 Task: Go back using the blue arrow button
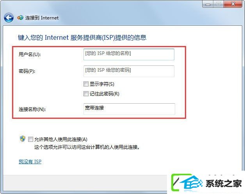click(9, 18)
